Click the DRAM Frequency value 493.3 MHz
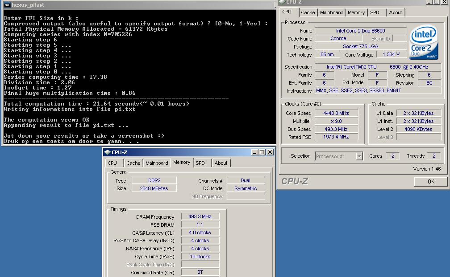The image size is (450, 277). (200, 216)
